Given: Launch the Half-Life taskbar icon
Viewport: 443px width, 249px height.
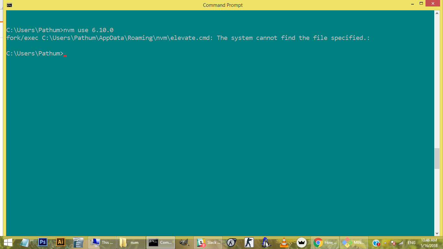Looking at the screenshot, I should (231, 243).
